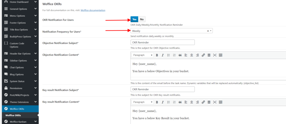
Task: Center align text in Key result editor
Action: click(x=192, y=102)
